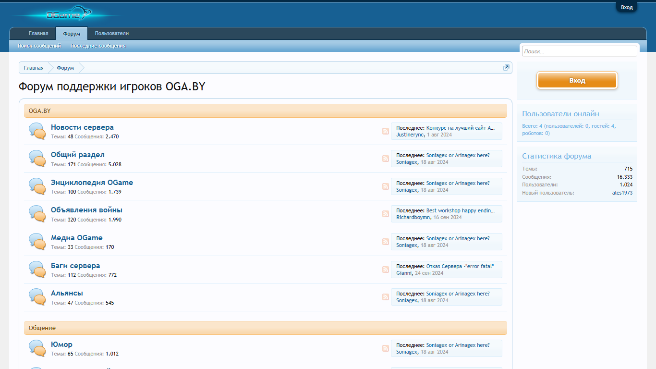This screenshot has height=369, width=656.
Task: View user profile Justinerync
Action: tap(410, 135)
